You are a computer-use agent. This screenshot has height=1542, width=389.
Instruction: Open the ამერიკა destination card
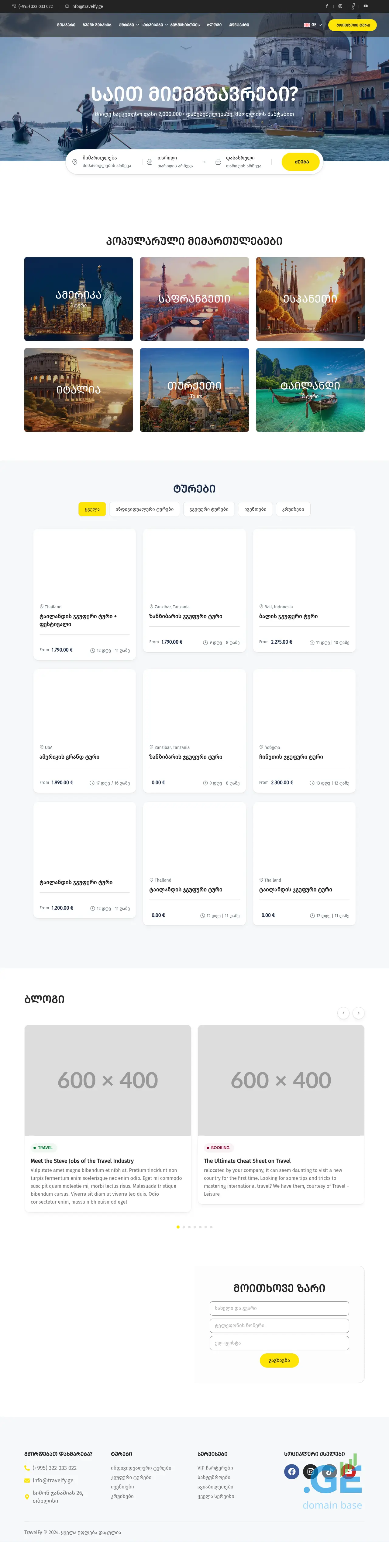click(78, 299)
